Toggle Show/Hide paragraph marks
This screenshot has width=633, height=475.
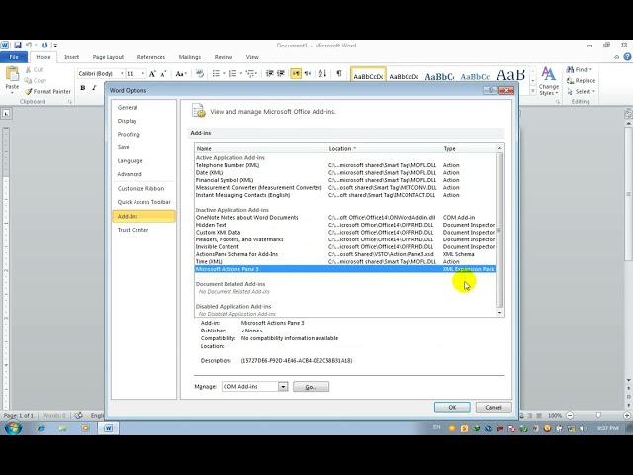coord(339,73)
